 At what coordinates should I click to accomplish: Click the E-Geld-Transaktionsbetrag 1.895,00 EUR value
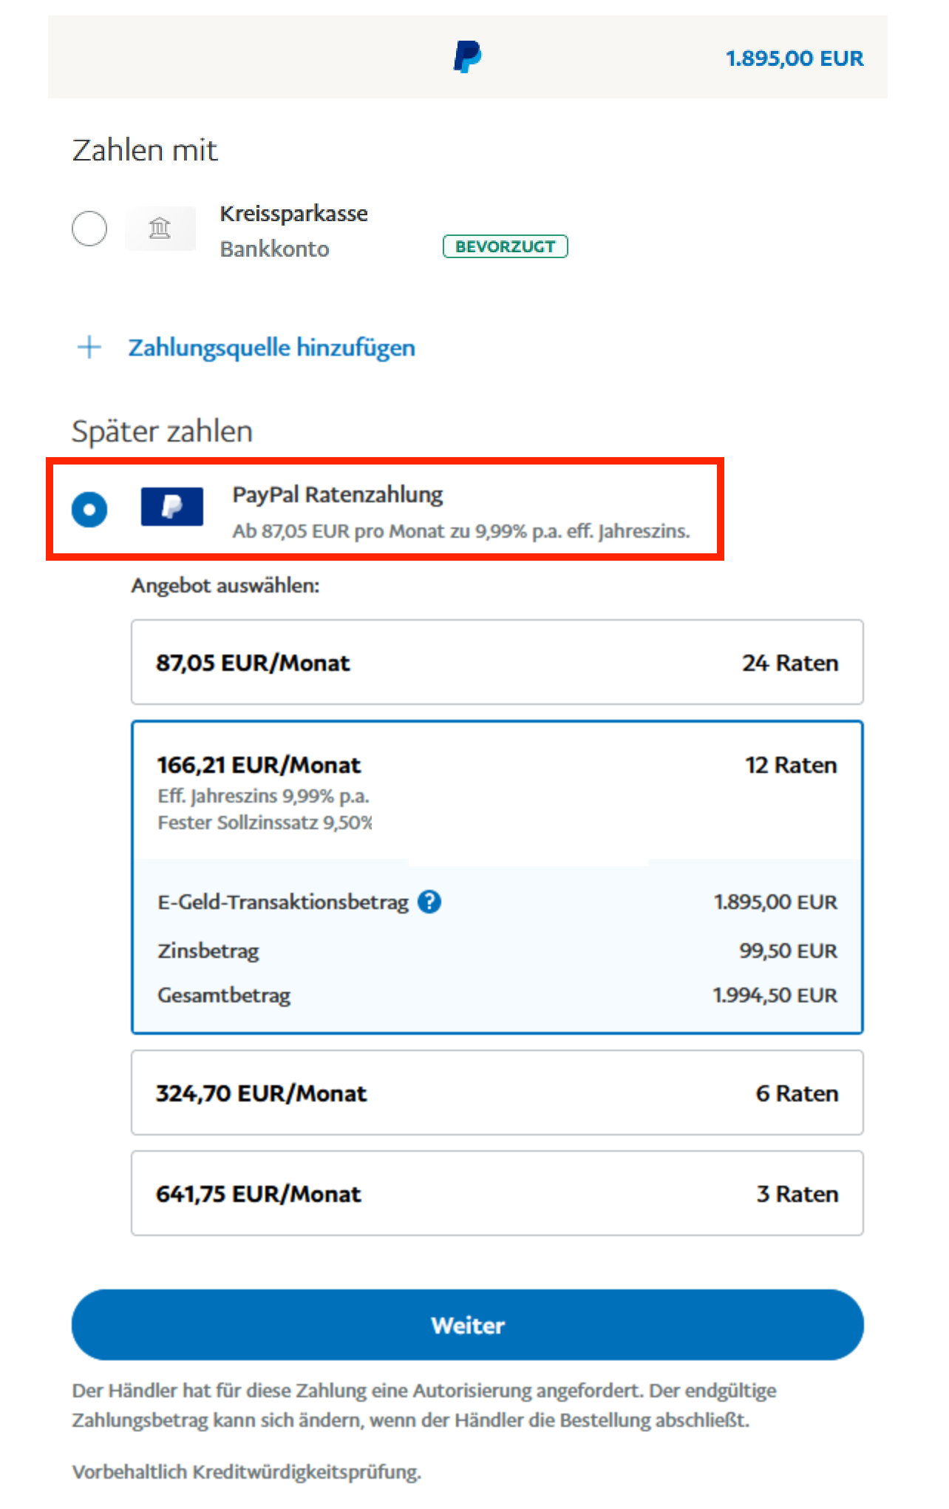(776, 902)
